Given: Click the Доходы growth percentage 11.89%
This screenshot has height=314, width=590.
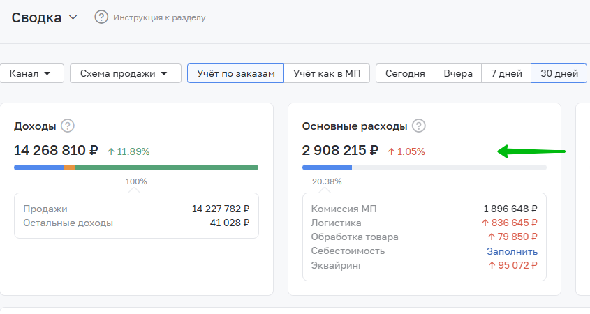Looking at the screenshot, I should pos(128,151).
